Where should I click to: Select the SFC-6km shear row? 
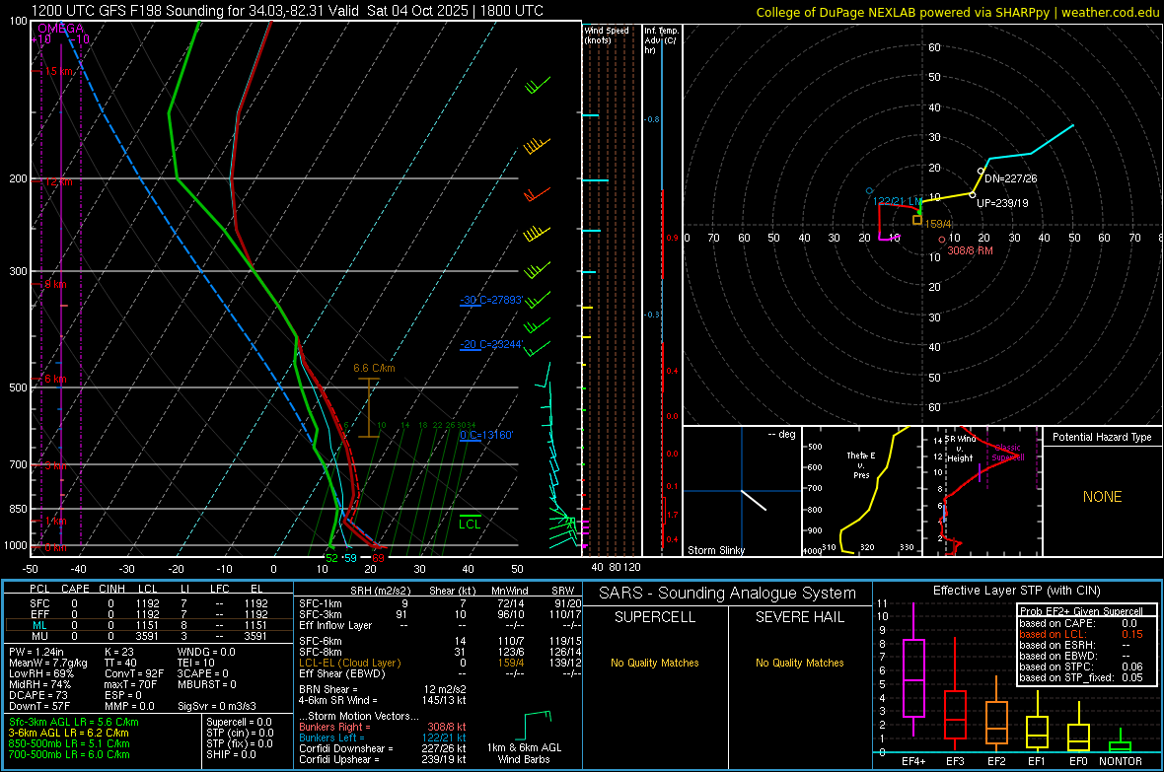click(440, 641)
